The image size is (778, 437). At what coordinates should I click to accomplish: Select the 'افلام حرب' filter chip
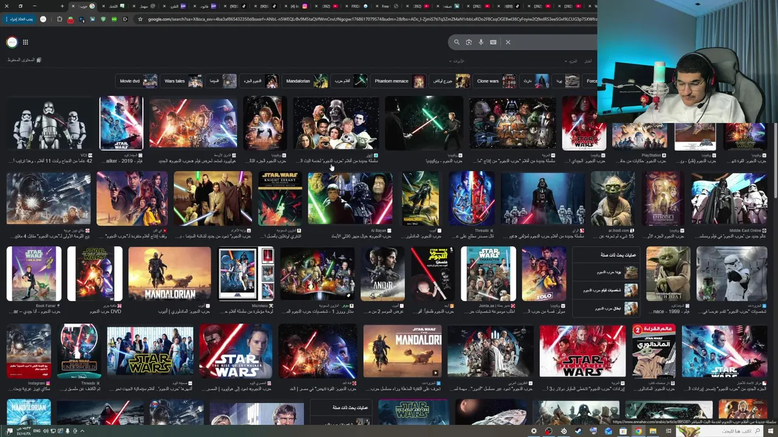point(350,81)
